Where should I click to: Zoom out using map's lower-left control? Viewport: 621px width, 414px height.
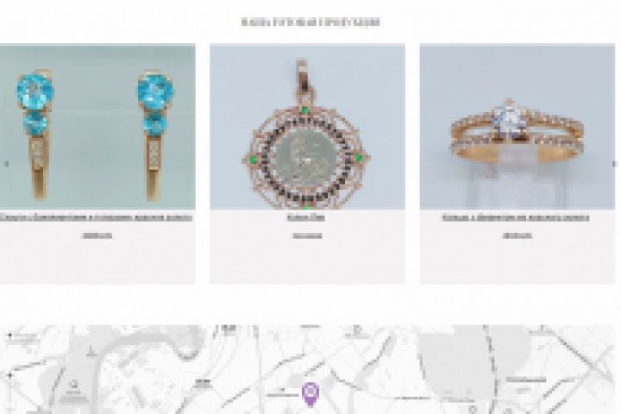click(9, 375)
